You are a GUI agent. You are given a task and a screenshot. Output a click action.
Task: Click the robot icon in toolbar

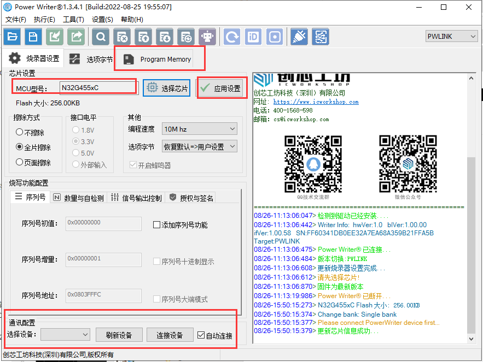[x=207, y=37]
